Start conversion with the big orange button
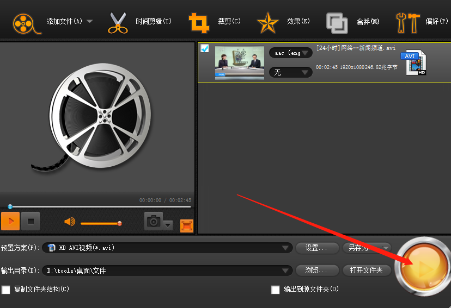The width and height of the screenshot is (451, 308). pyautogui.click(x=424, y=267)
